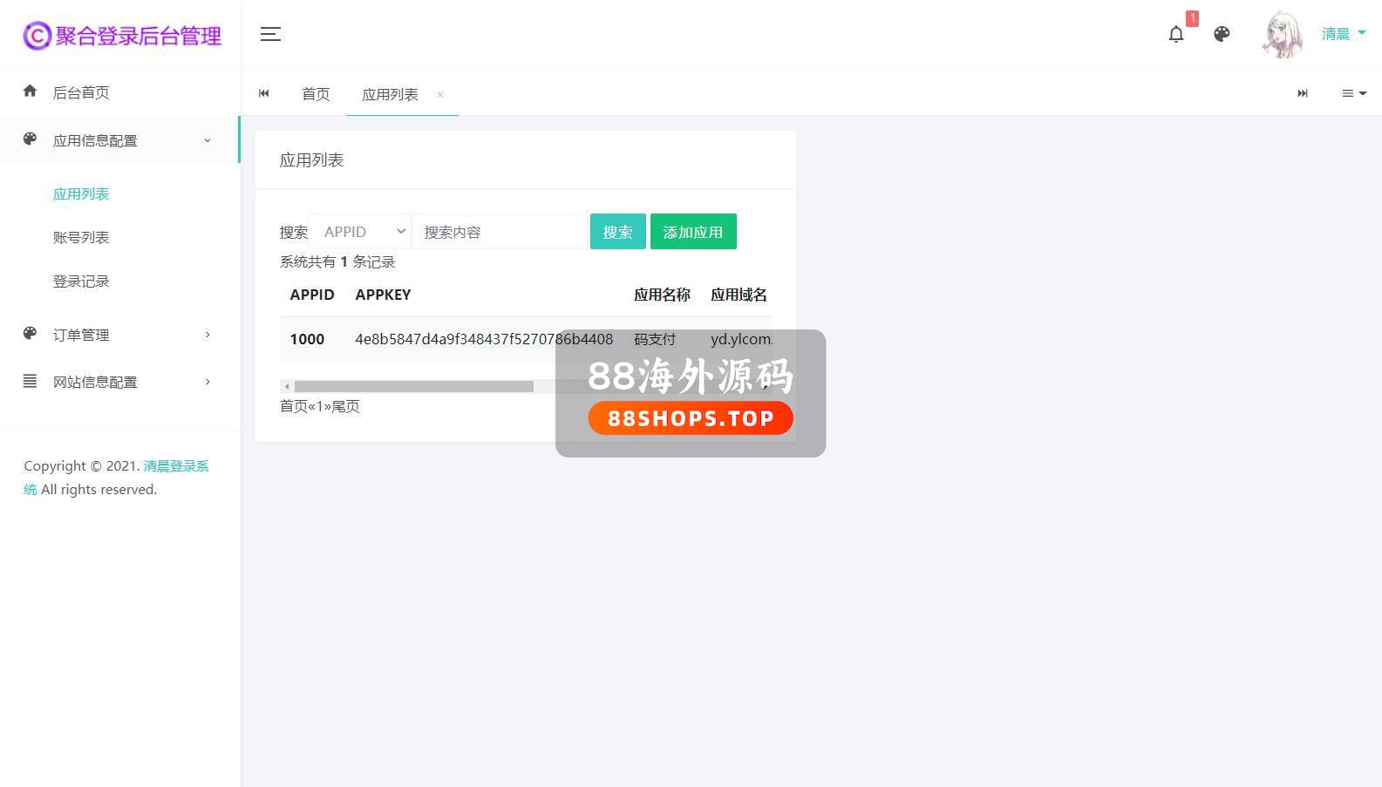The height and width of the screenshot is (787, 1382).
Task: Toggle the sidebar hamburger menu icon
Action: pos(270,34)
